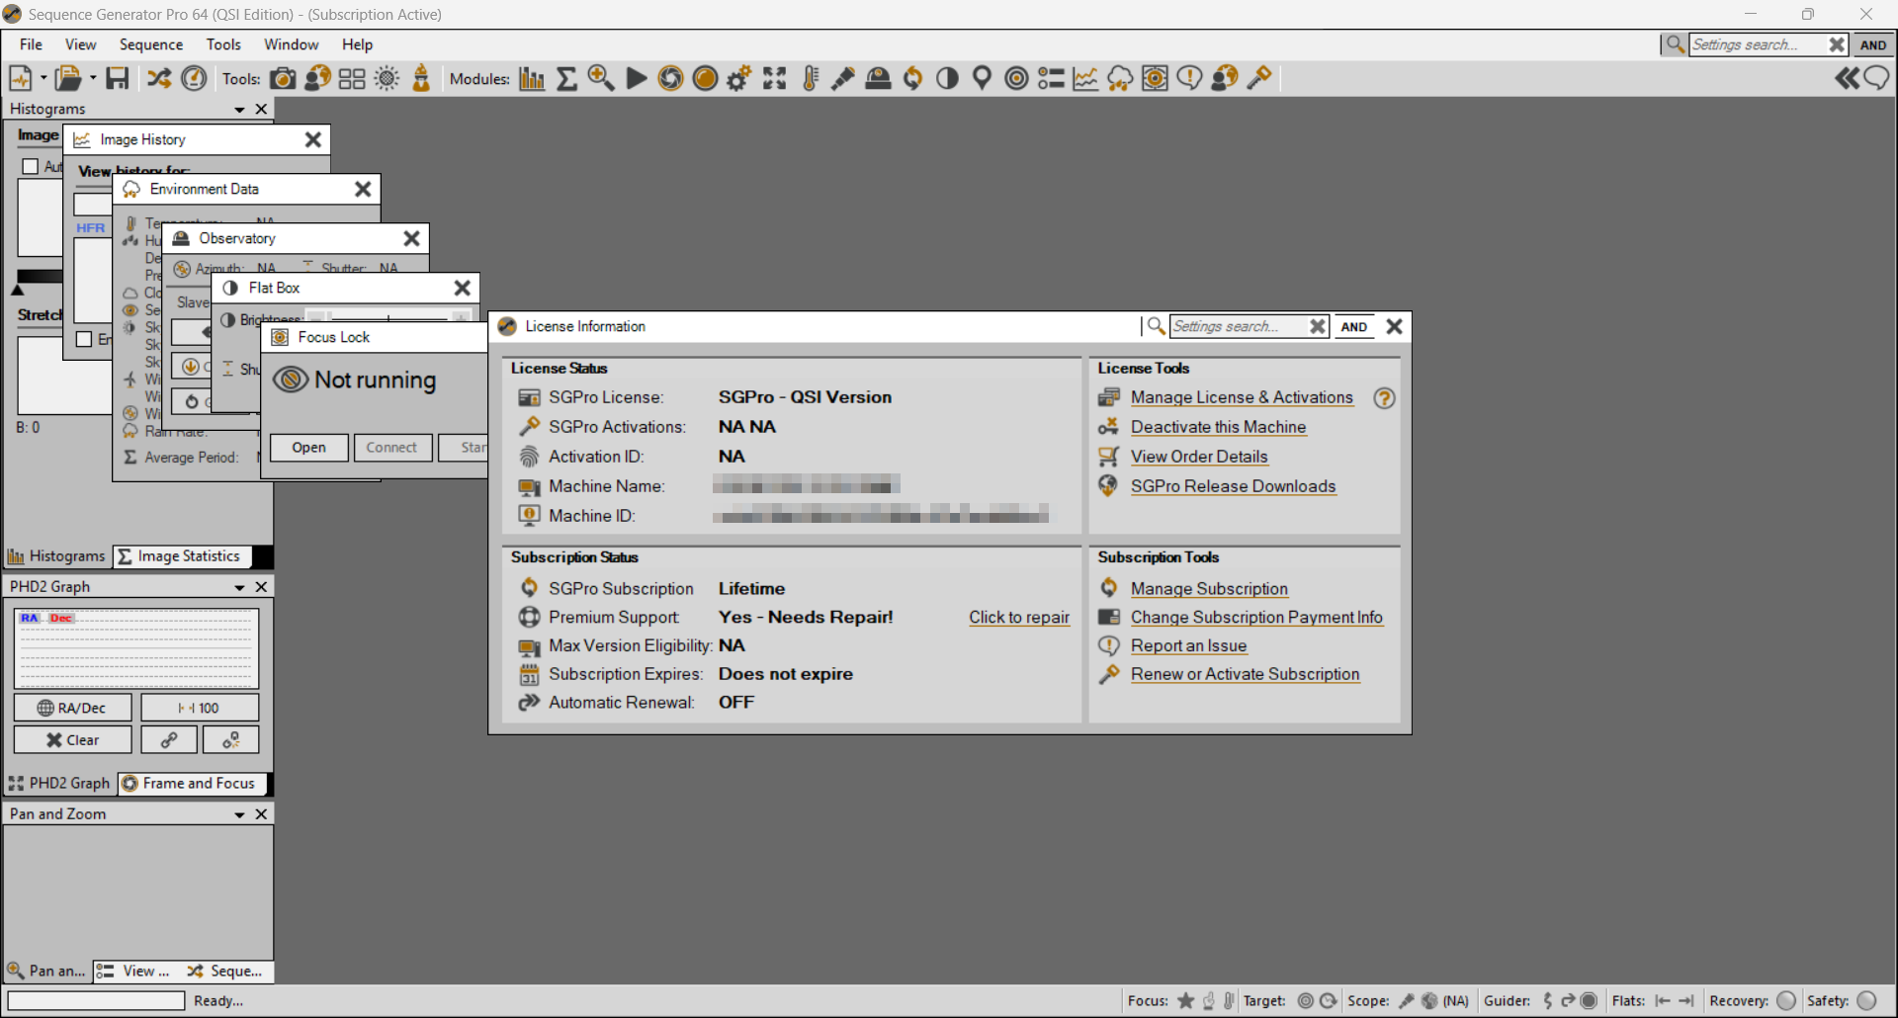
Task: Switch to the Histograms tab
Action: point(56,556)
